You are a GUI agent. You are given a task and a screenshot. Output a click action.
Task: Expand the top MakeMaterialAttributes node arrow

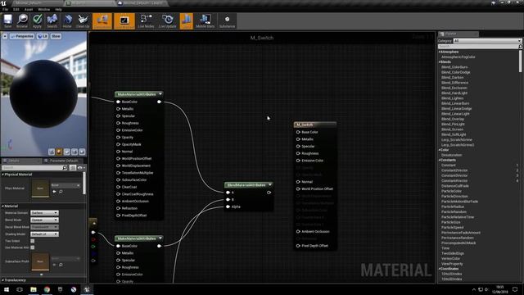point(160,94)
